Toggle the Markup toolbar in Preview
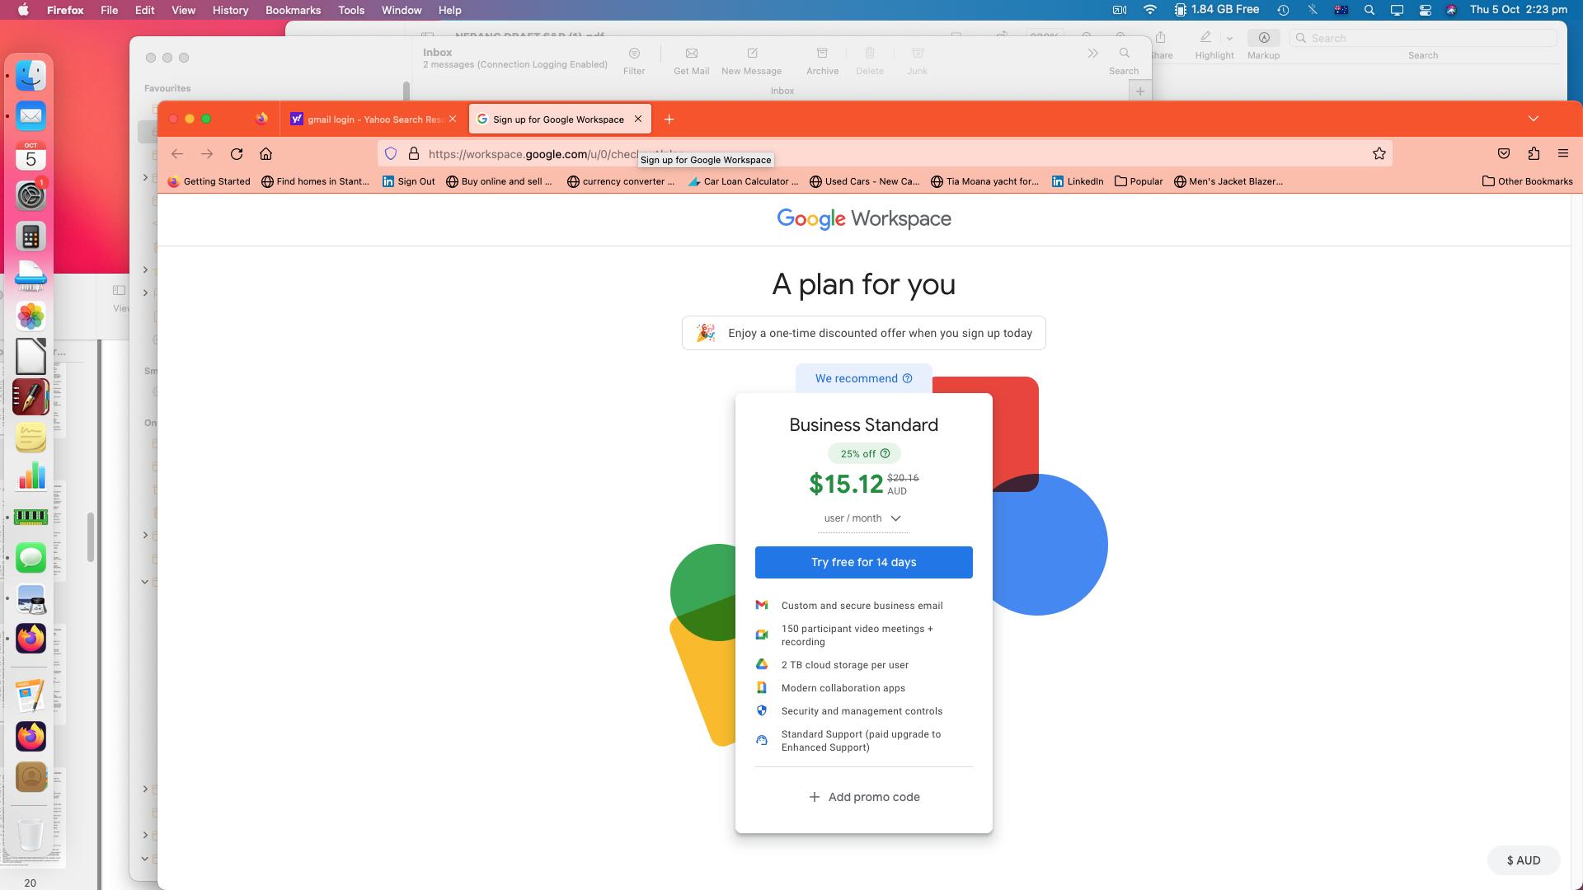This screenshot has width=1583, height=890. tap(1263, 43)
